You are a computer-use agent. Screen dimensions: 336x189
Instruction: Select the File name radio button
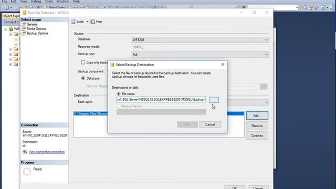pyautogui.click(x=119, y=94)
